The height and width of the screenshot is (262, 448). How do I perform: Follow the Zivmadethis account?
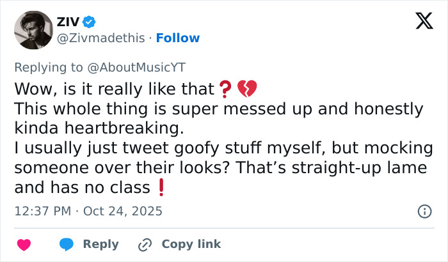pyautogui.click(x=178, y=38)
